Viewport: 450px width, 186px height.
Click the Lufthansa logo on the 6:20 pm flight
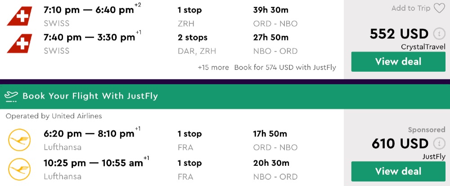[x=19, y=140]
